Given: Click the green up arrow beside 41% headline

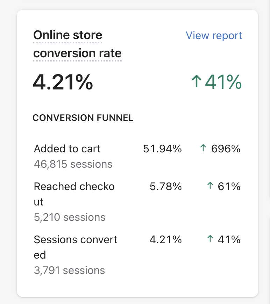Looking at the screenshot, I should (x=197, y=82).
